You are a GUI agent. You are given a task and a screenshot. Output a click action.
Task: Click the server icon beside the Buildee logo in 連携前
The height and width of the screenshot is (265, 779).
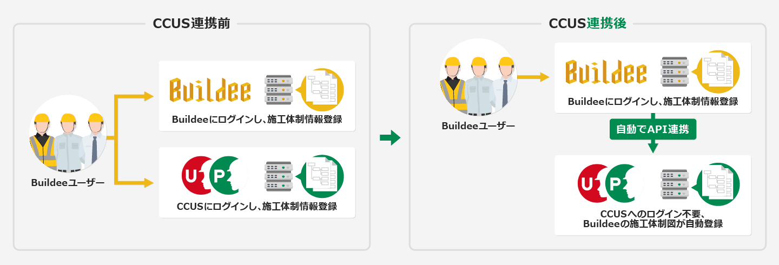(x=278, y=90)
